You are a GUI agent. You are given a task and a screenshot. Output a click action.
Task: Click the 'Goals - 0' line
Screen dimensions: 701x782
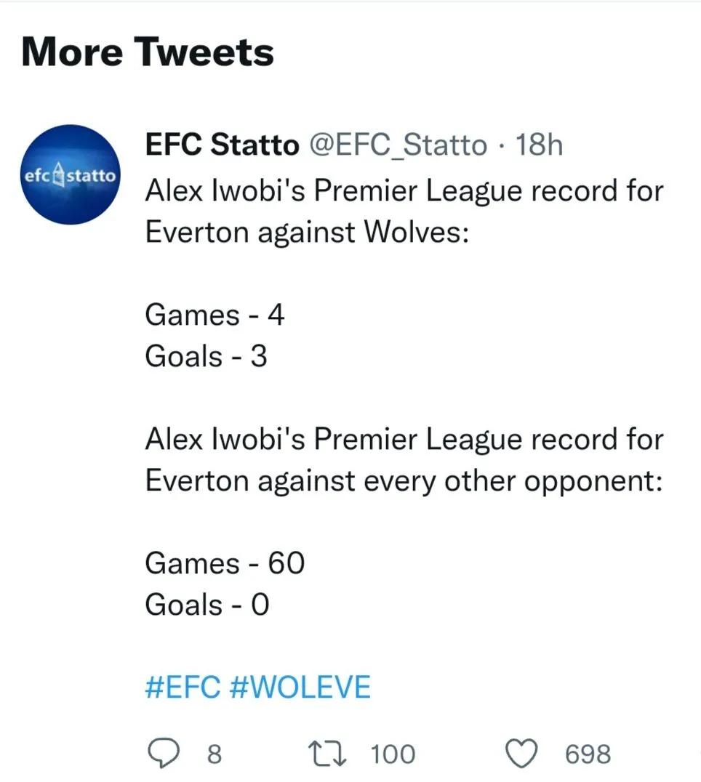click(207, 605)
